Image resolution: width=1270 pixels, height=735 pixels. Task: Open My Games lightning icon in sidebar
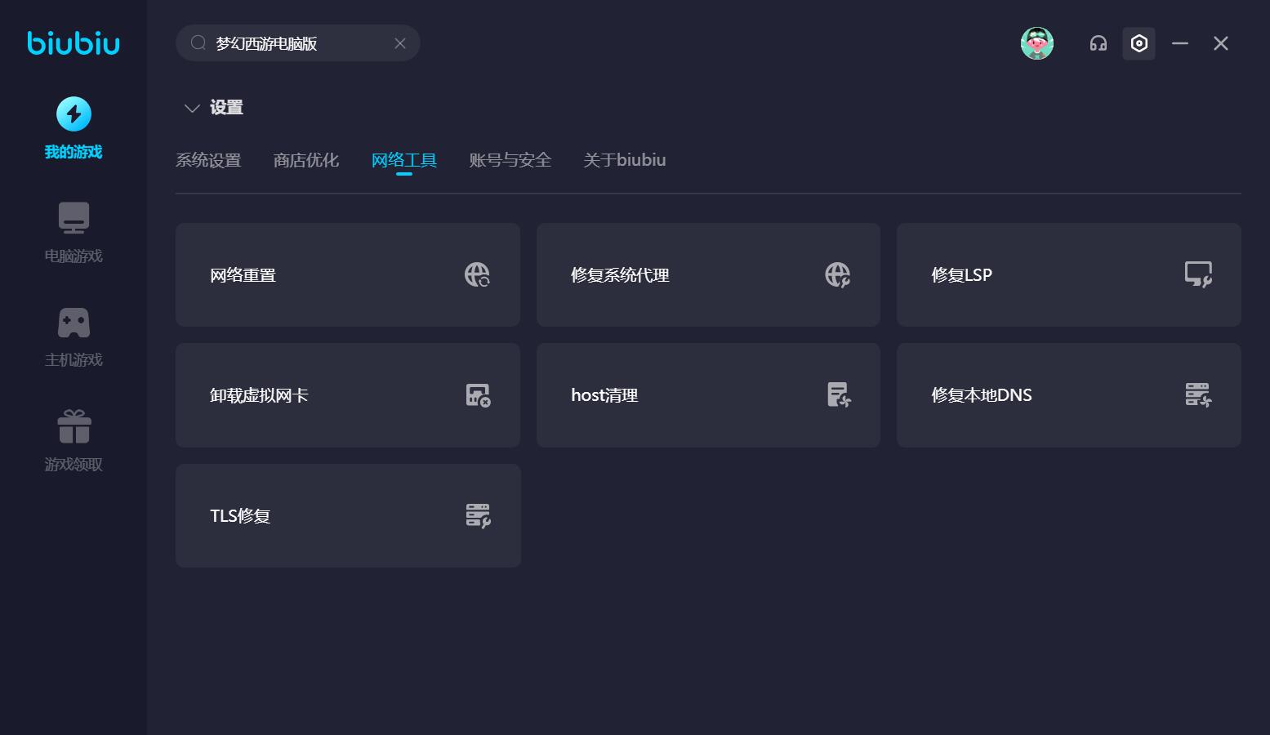[74, 114]
